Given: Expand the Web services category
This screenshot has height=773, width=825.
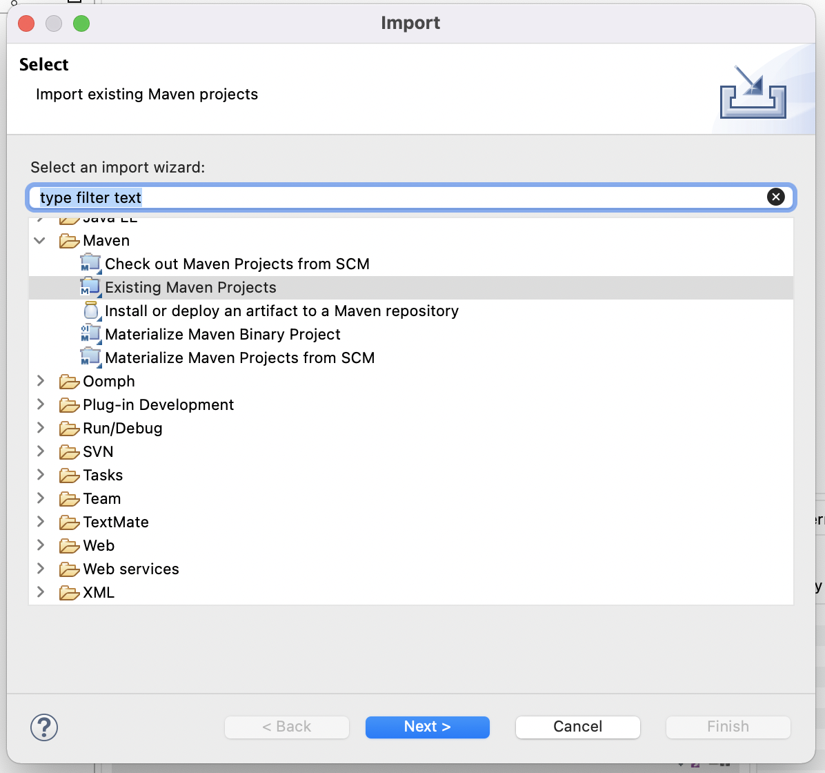Looking at the screenshot, I should tap(41, 569).
